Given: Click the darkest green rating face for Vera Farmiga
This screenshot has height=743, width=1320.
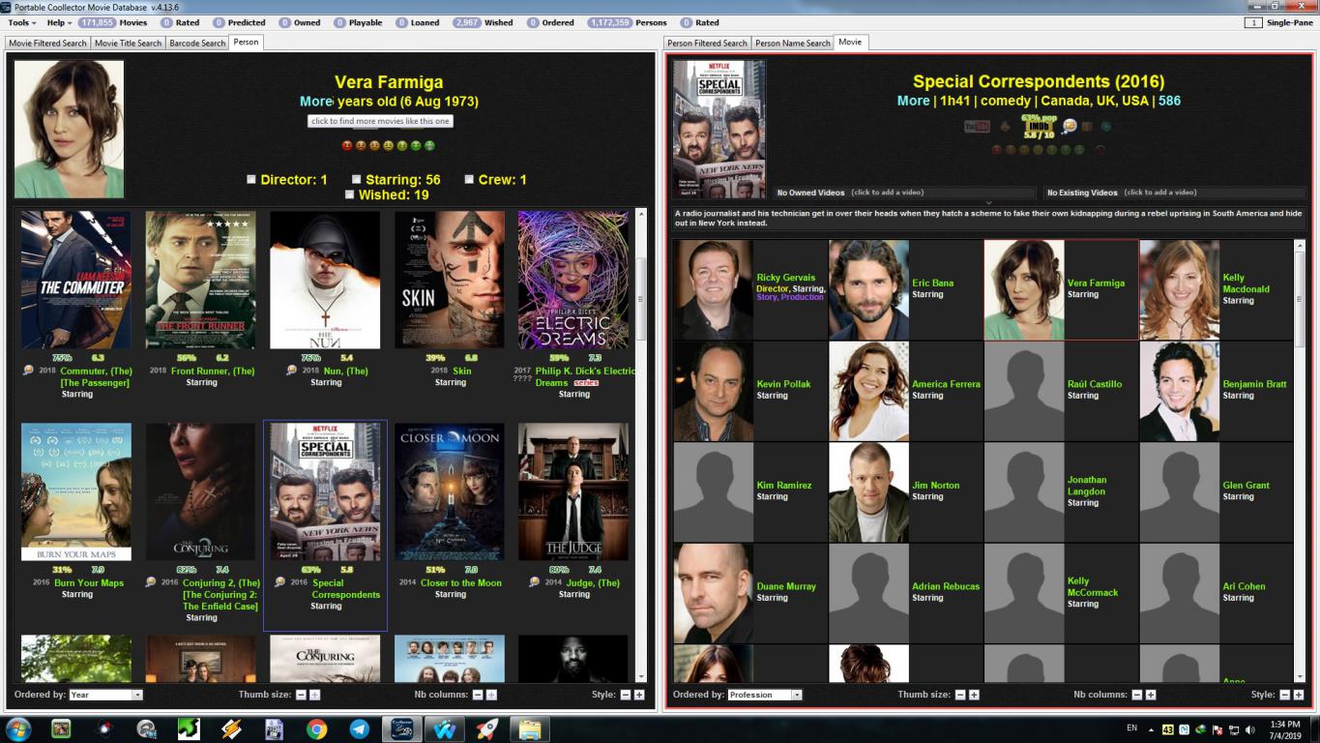Looking at the screenshot, I should [429, 145].
